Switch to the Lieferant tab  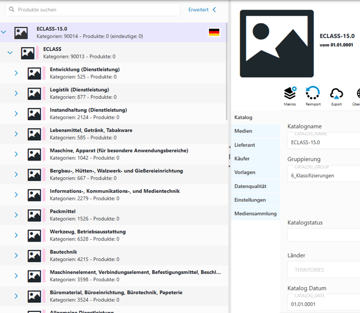coord(256,145)
